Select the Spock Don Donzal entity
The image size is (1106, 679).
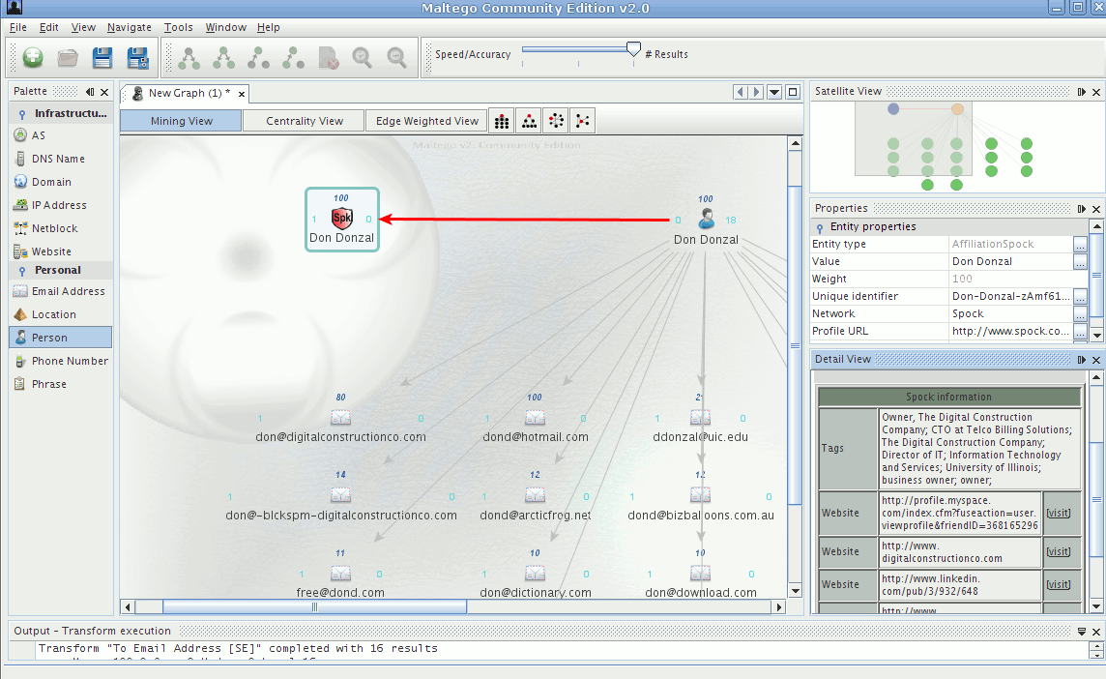tap(341, 220)
